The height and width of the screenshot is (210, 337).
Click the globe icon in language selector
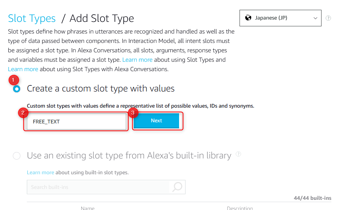coord(248,18)
